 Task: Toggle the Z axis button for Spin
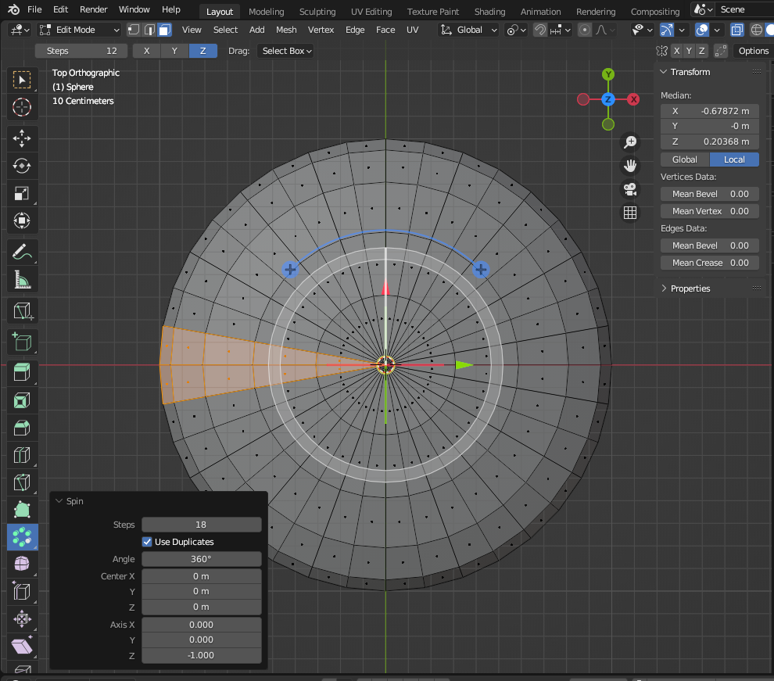pyautogui.click(x=203, y=51)
